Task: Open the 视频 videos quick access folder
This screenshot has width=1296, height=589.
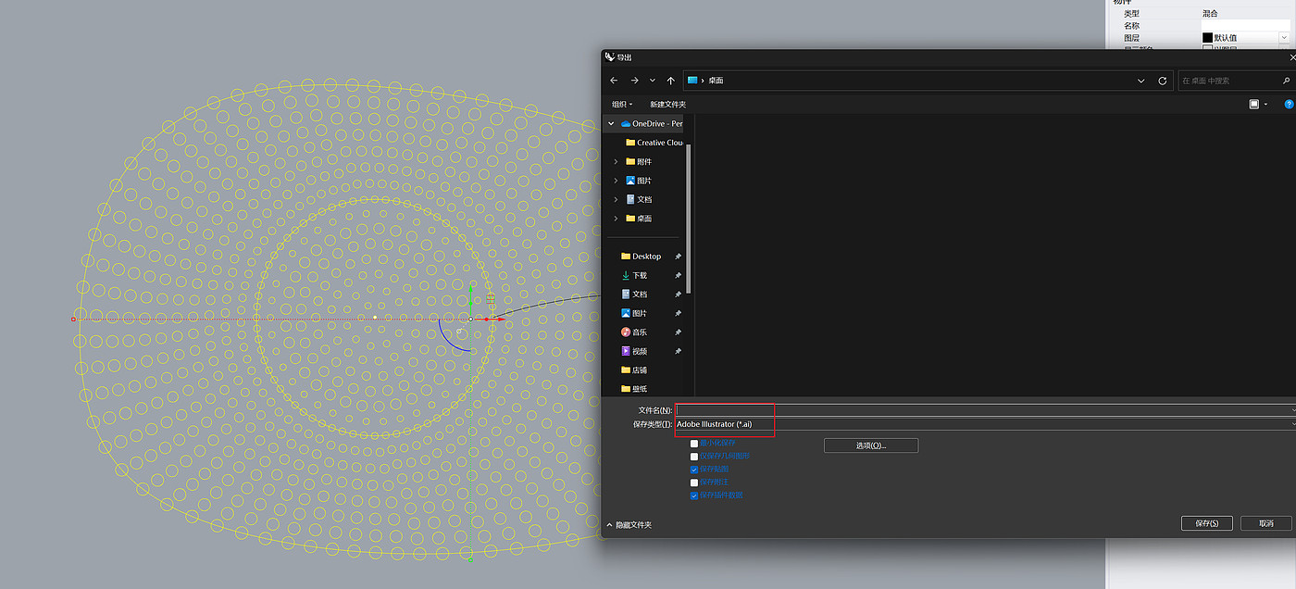Action: click(640, 351)
